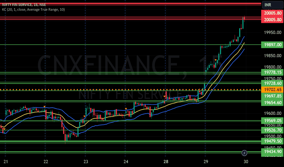The image size is (284, 167).
Task: Click date label 21 on time axis
Action: [5, 162]
